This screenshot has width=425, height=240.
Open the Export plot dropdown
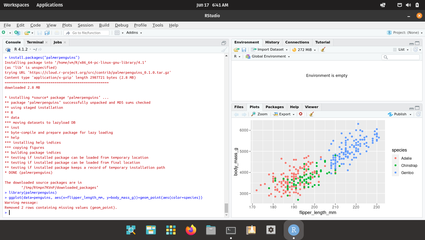[x=284, y=114]
